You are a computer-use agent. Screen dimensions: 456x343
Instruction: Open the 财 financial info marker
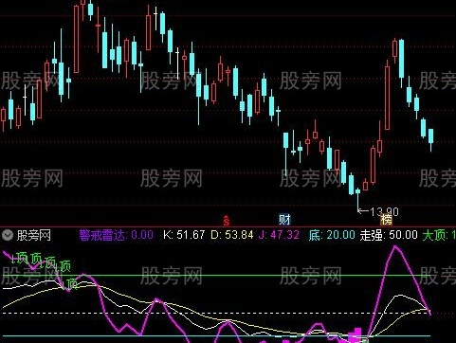coord(284,219)
